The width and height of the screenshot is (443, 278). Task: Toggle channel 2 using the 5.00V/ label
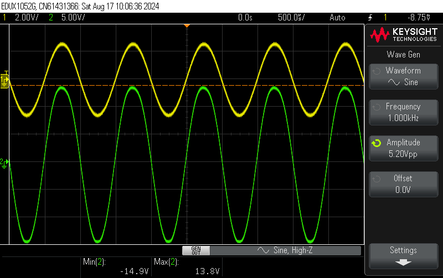[69, 18]
